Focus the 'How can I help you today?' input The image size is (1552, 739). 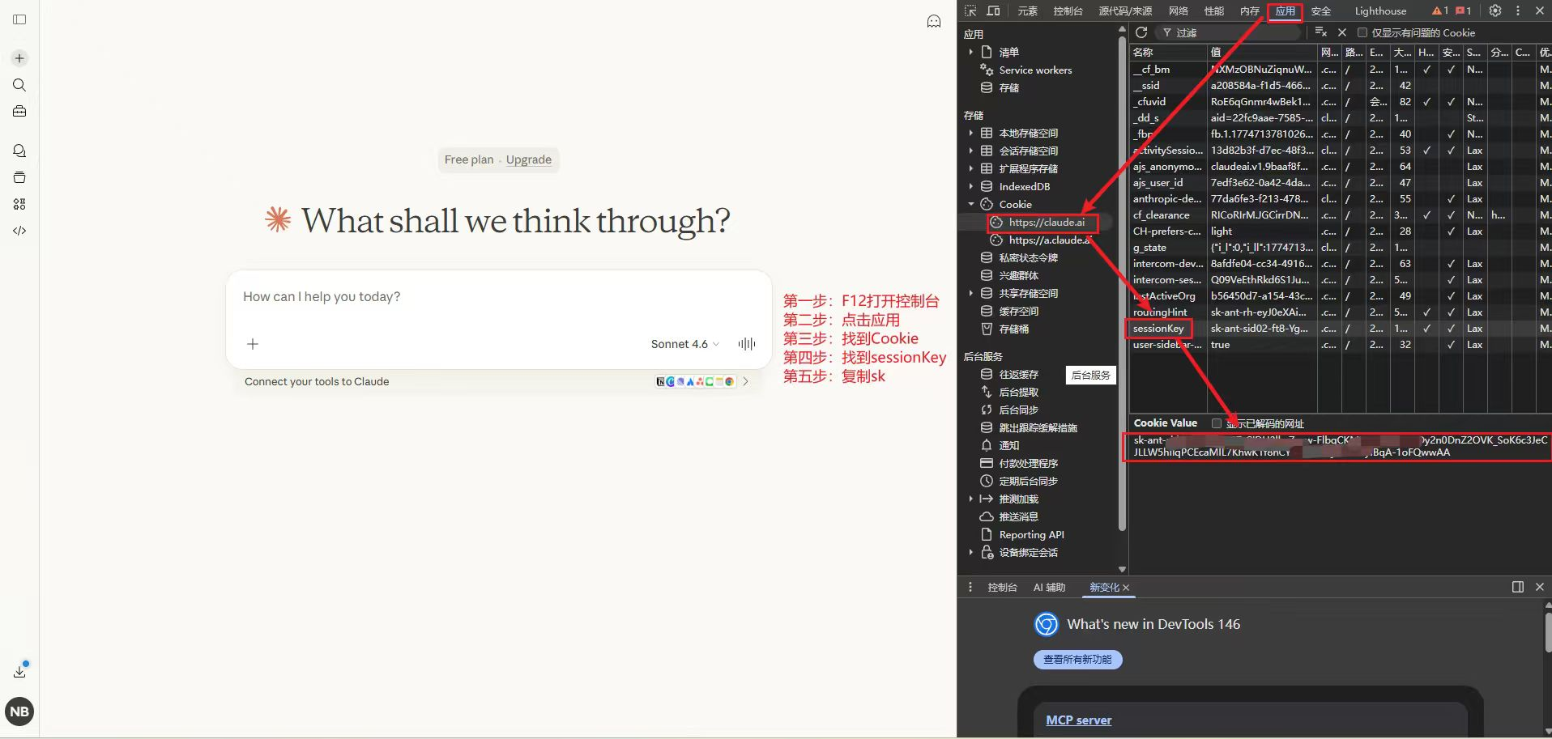point(498,297)
